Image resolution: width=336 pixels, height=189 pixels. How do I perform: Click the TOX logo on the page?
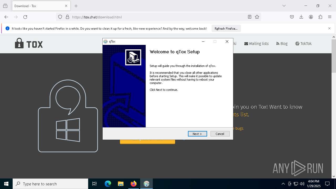click(x=29, y=44)
